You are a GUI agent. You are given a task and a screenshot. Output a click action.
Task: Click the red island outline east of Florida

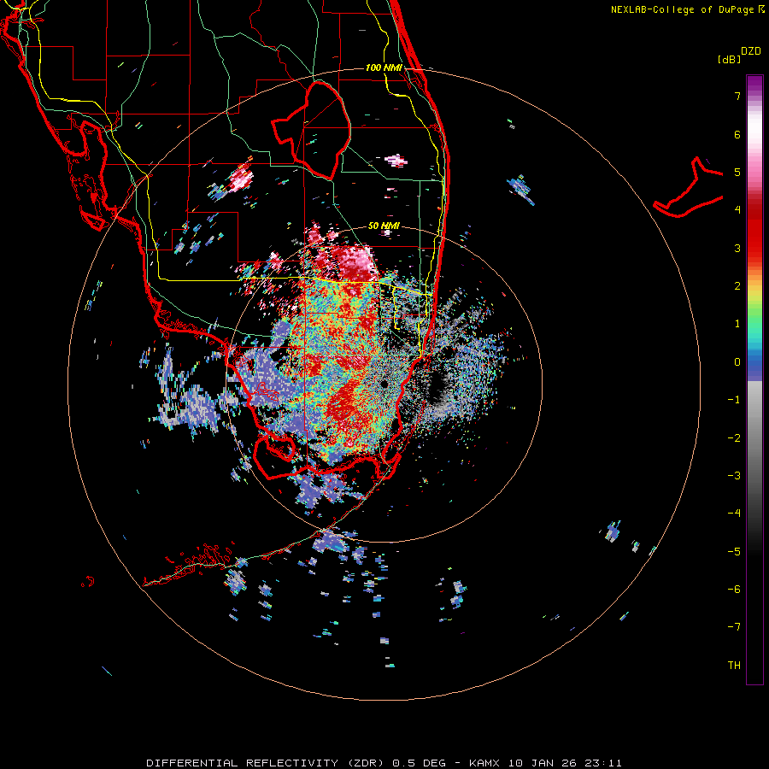tap(689, 188)
